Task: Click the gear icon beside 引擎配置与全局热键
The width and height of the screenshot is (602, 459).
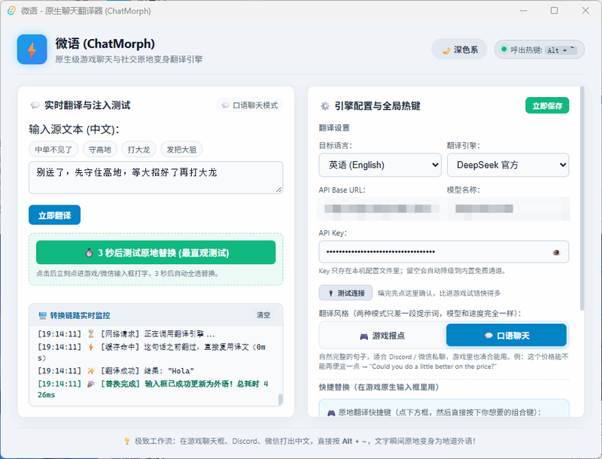Action: (325, 106)
